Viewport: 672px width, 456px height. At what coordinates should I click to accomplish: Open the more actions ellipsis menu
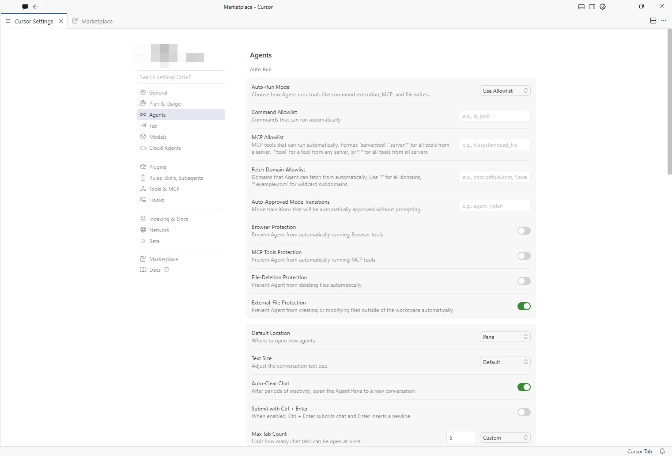(664, 21)
